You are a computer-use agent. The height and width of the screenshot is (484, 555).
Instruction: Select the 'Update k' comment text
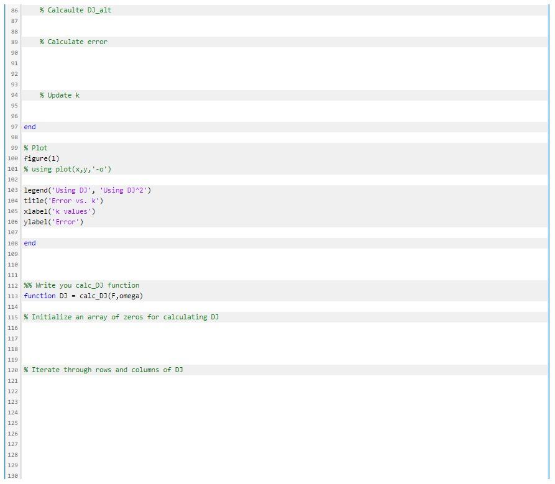pyautogui.click(x=58, y=95)
